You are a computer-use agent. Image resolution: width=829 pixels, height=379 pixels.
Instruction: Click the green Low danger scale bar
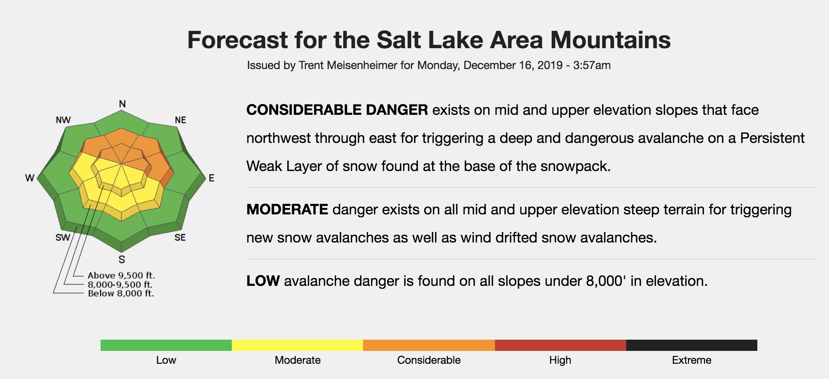point(166,345)
